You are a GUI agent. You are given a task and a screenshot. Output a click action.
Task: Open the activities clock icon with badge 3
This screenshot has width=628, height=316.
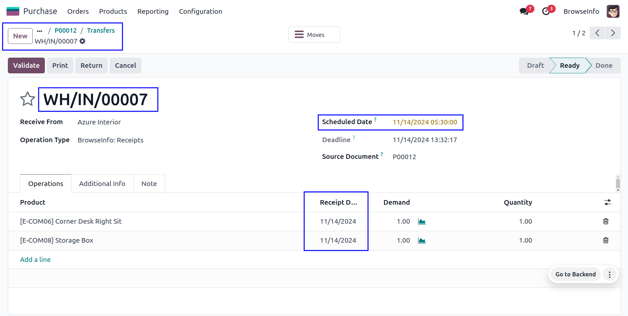(546, 11)
